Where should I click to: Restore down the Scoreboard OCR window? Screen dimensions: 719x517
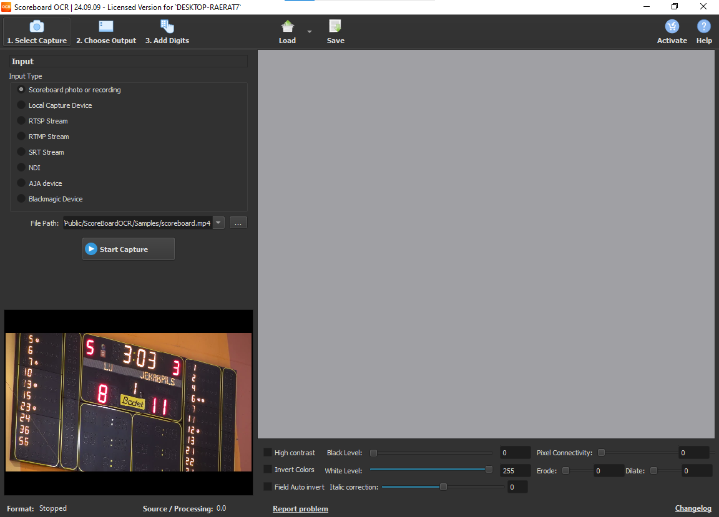coord(675,7)
